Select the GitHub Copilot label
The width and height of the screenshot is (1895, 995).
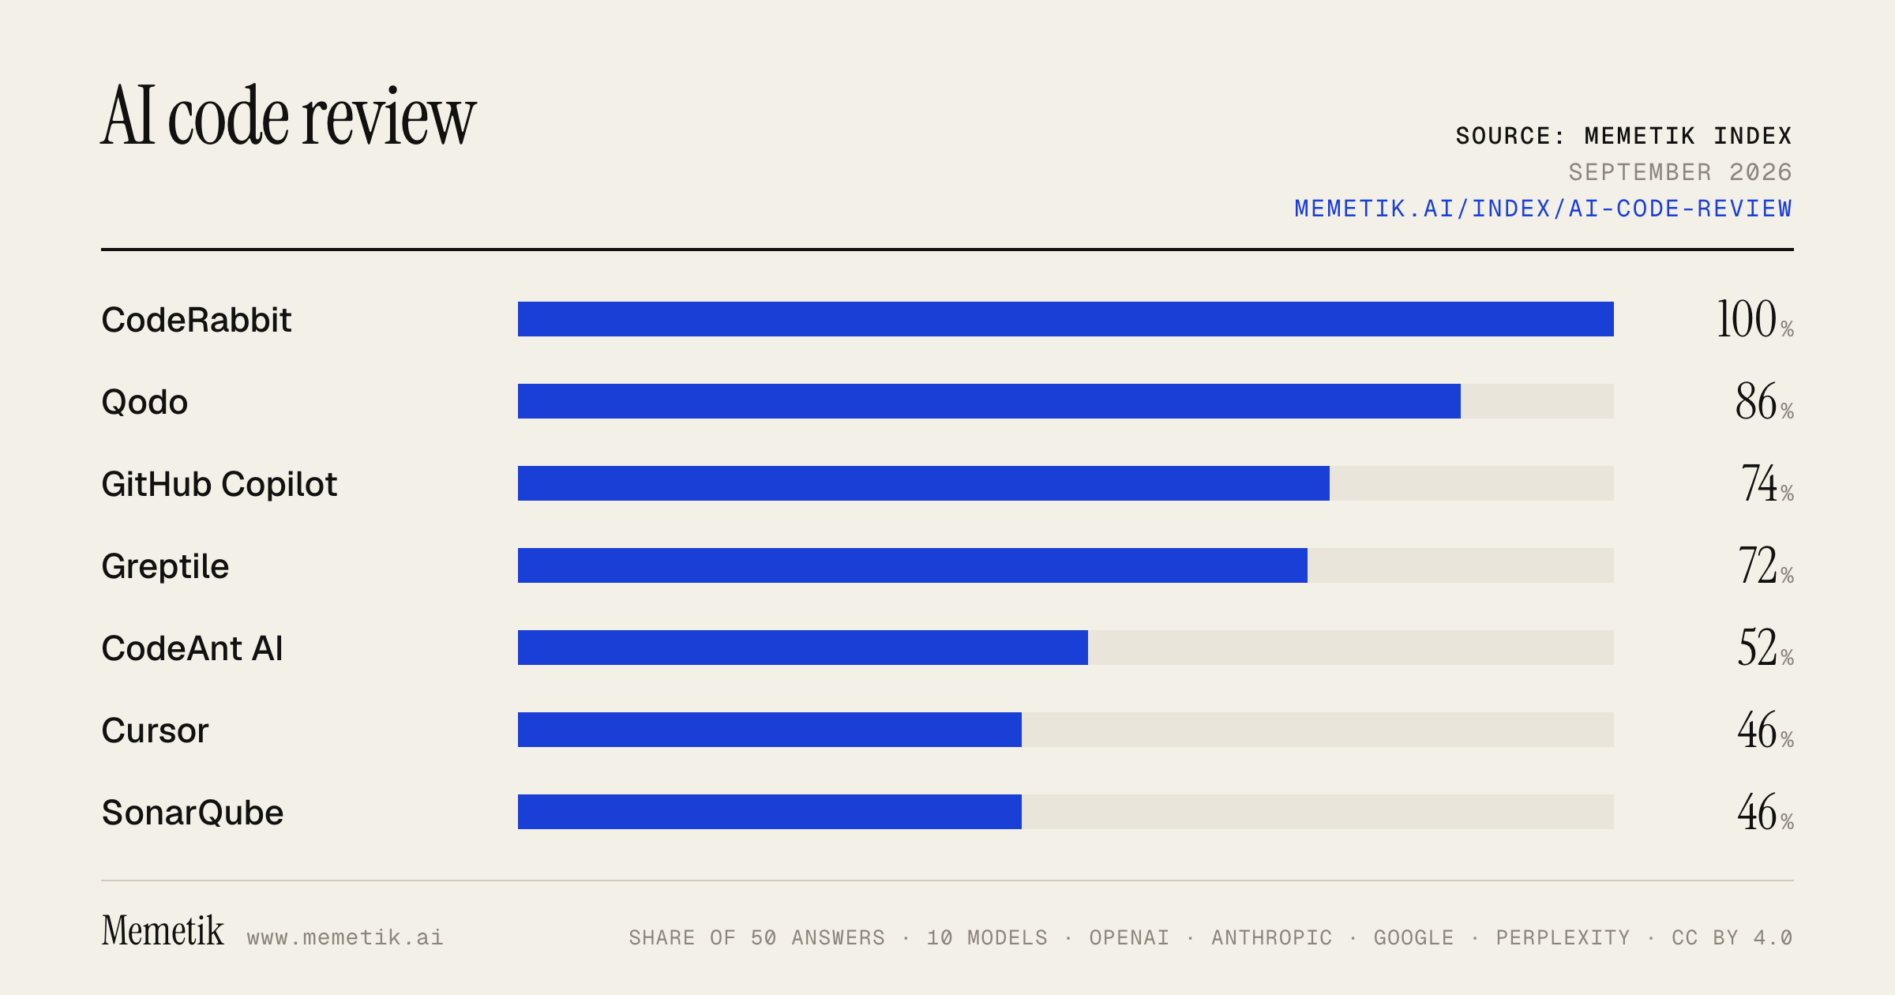click(x=220, y=484)
